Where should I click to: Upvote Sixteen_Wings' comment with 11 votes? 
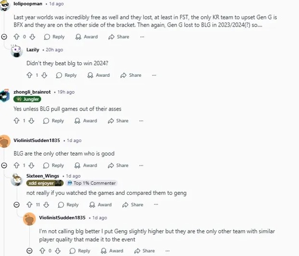coord(29,205)
